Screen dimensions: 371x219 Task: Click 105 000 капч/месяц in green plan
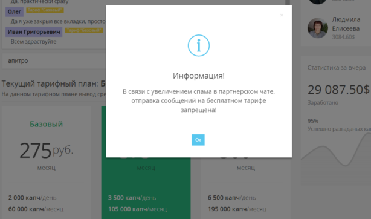[138, 209]
